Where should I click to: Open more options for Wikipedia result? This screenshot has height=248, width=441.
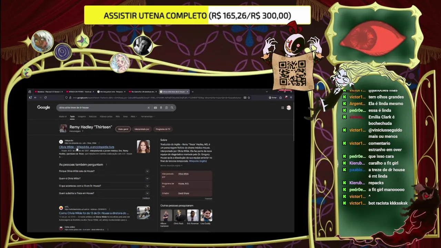99,143
